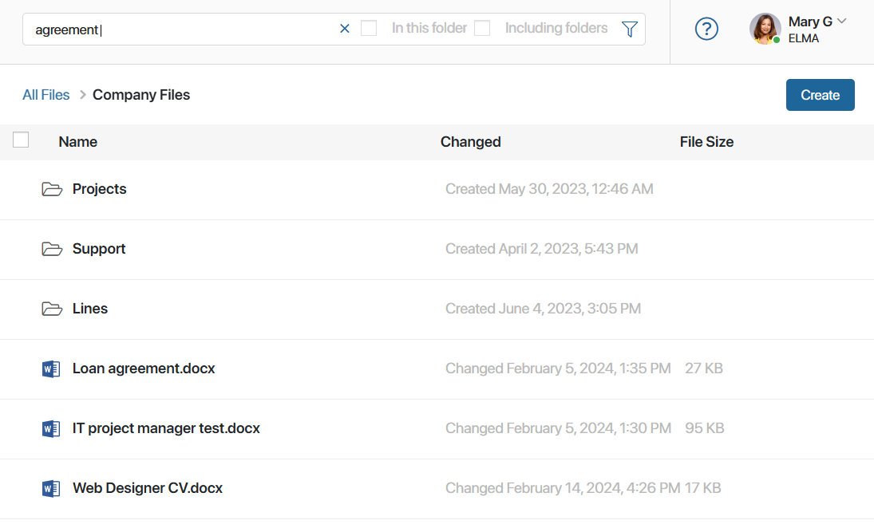874x532 pixels.
Task: Open help via the question mark icon
Action: tap(706, 29)
